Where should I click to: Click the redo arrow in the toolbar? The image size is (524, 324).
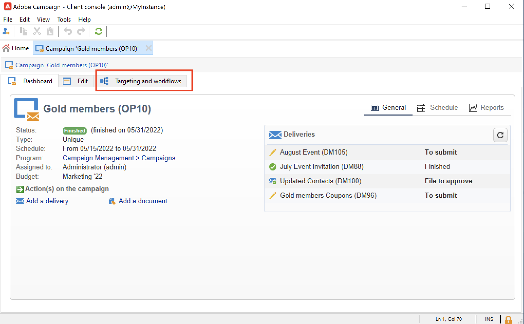click(x=81, y=31)
